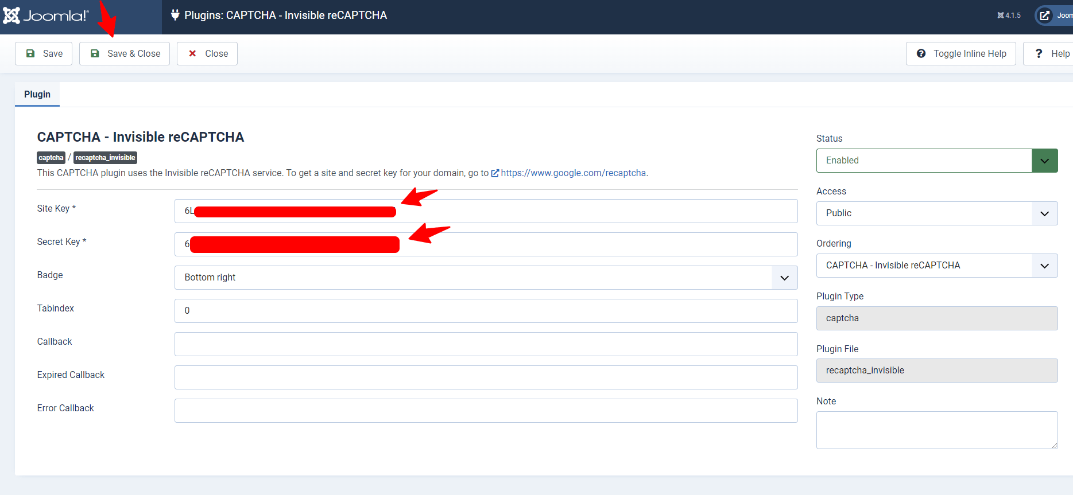
Task: Click the Plugin Type captcha field
Action: 937,318
